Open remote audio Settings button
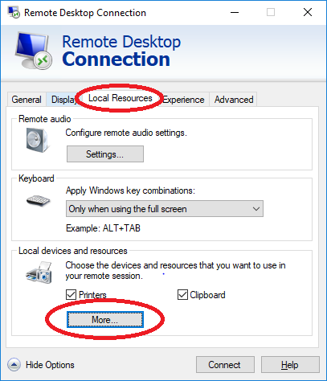 tap(105, 154)
